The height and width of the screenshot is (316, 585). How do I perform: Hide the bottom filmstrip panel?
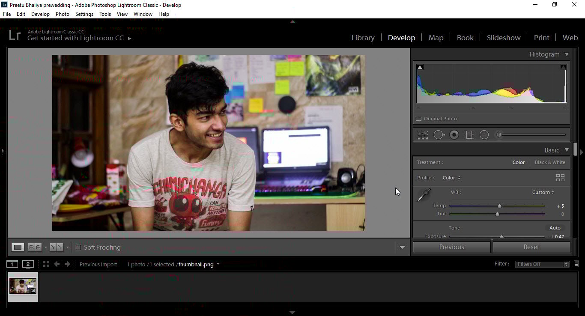tap(292, 313)
